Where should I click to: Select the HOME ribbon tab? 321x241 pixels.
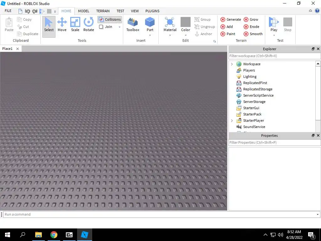(66, 11)
